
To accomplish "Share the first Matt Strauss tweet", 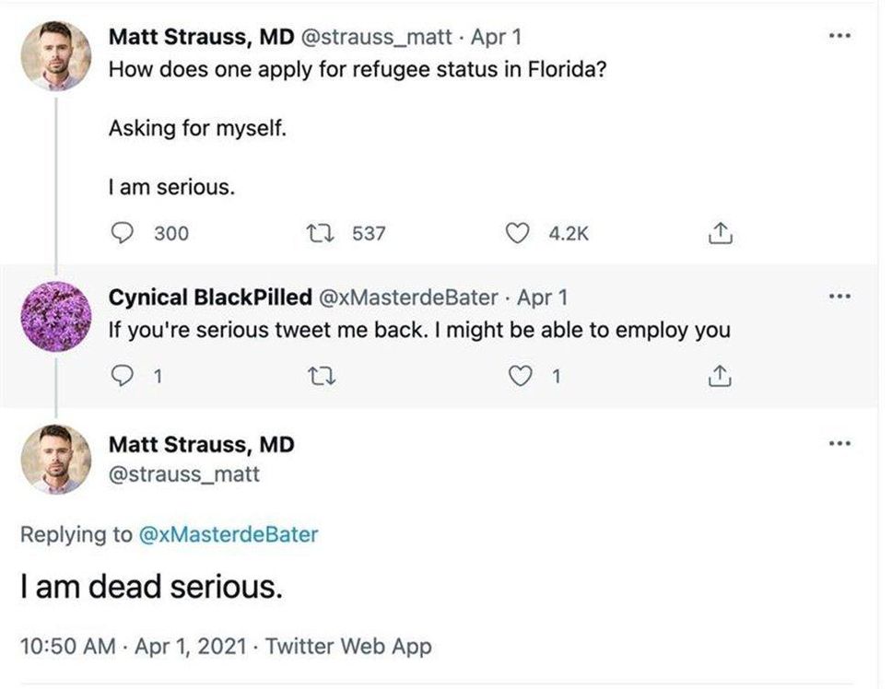I will [x=718, y=234].
